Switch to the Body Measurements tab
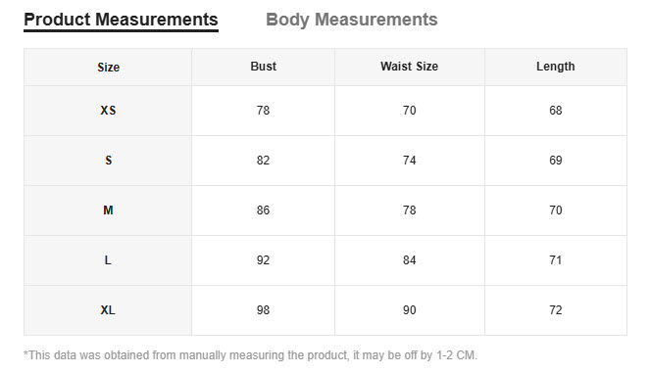 click(352, 20)
